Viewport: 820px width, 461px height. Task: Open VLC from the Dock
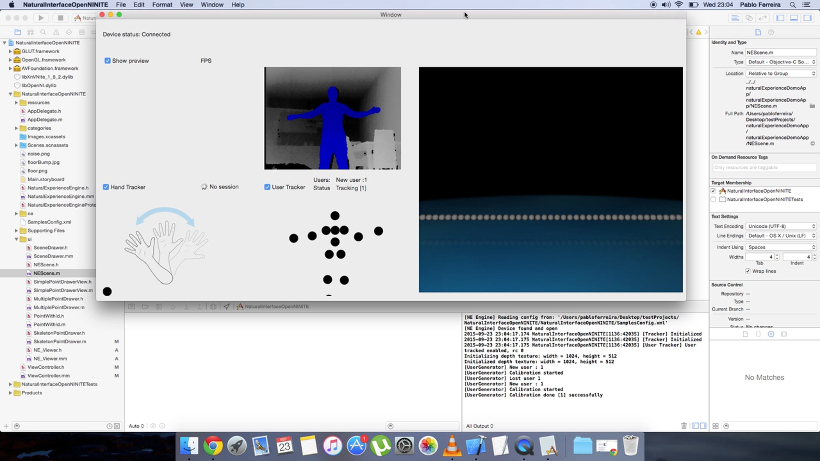452,446
